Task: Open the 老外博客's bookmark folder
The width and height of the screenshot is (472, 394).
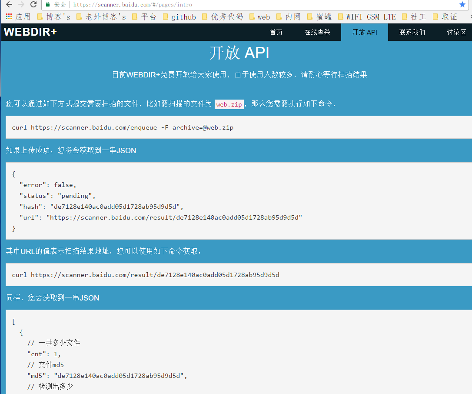Action: pos(101,17)
